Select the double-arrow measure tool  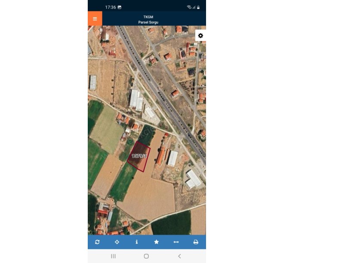[x=176, y=242]
